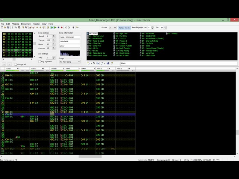
Task: Adjust the Tempo spinner arrows
Action: pos(54,40)
